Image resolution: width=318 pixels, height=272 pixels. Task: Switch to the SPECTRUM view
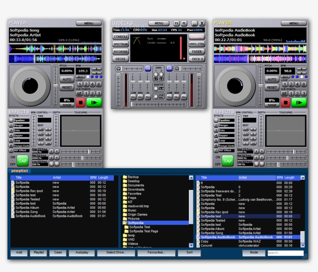[x=120, y=44]
